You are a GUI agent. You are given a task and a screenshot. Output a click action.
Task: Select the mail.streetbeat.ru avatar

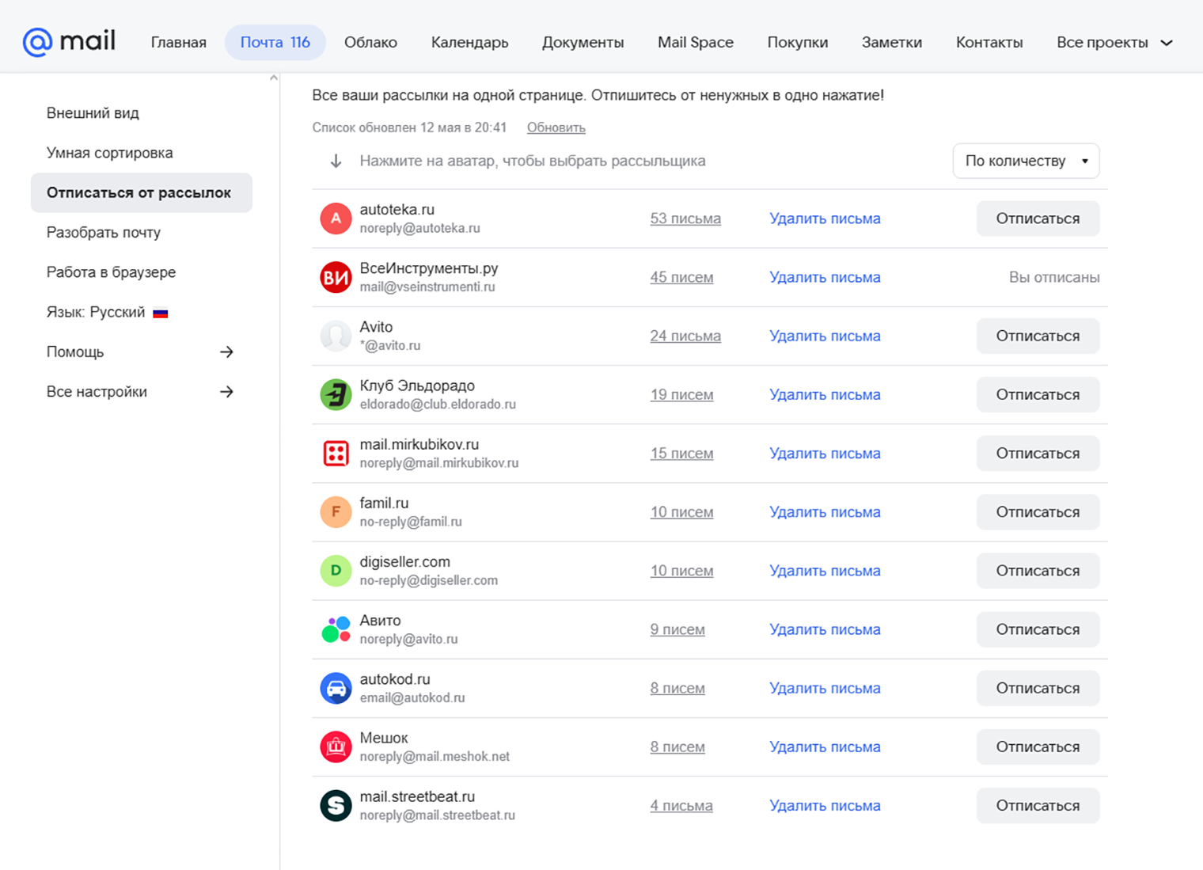[x=336, y=806]
